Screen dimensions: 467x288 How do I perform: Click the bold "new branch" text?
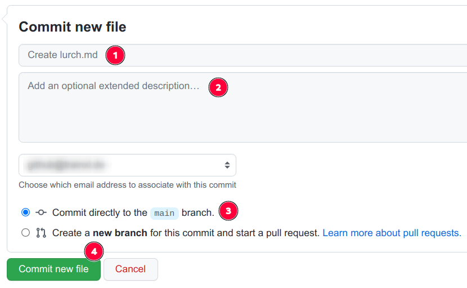[120, 233]
